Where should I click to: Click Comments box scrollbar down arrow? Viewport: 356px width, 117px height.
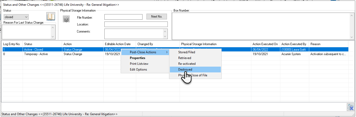pyautogui.click(x=165, y=37)
